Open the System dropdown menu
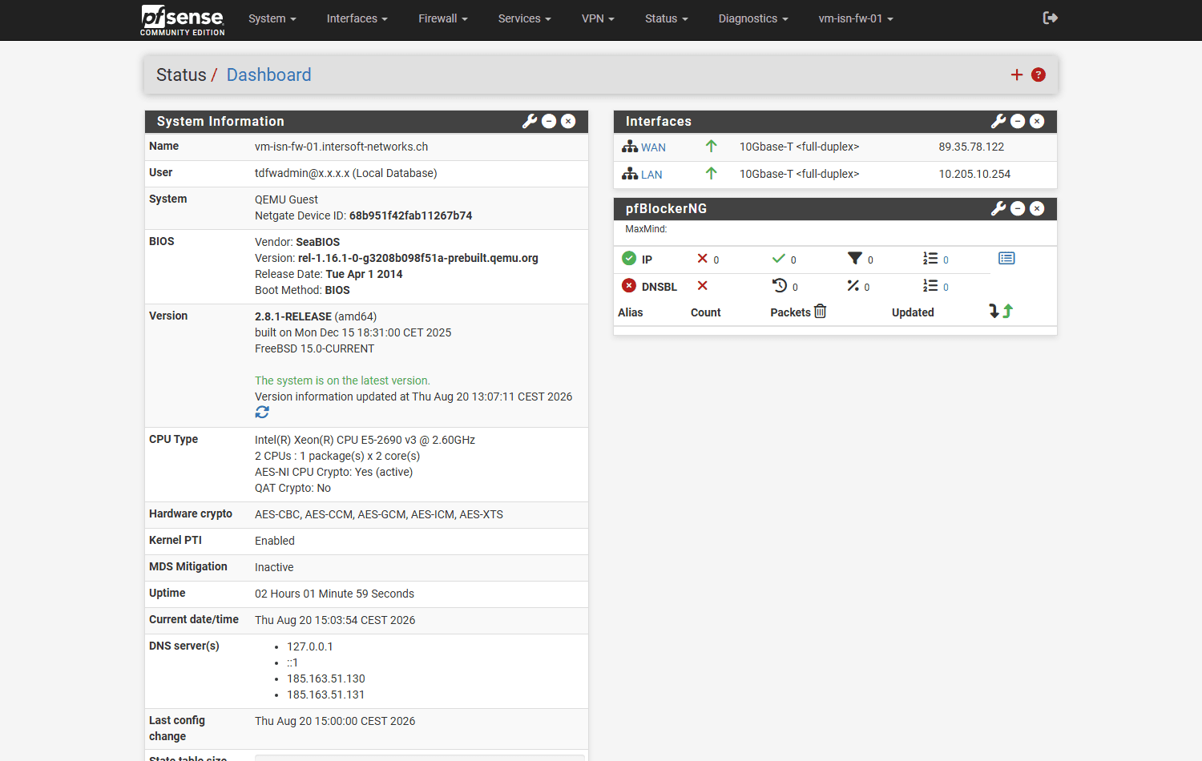Viewport: 1202px width, 761px height. (x=272, y=18)
